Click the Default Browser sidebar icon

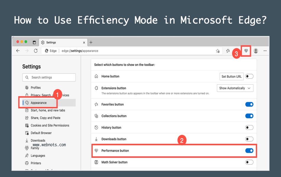pos(27,133)
